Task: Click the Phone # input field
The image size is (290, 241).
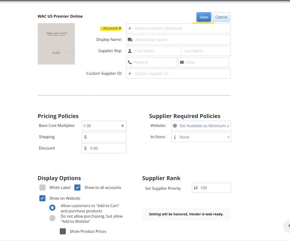Action: click(151, 62)
